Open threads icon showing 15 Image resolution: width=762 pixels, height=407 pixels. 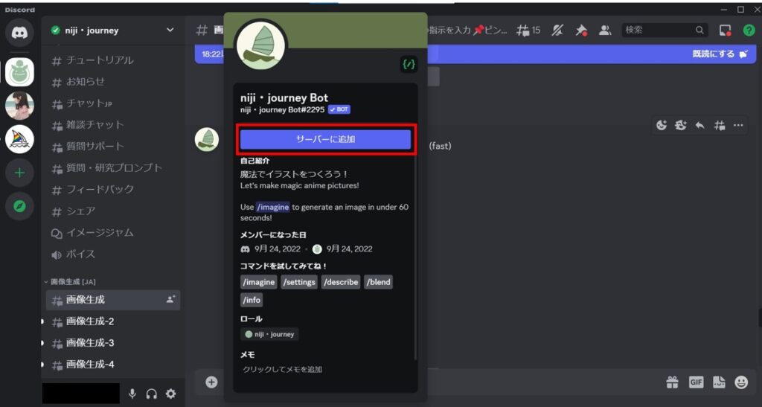coord(529,30)
